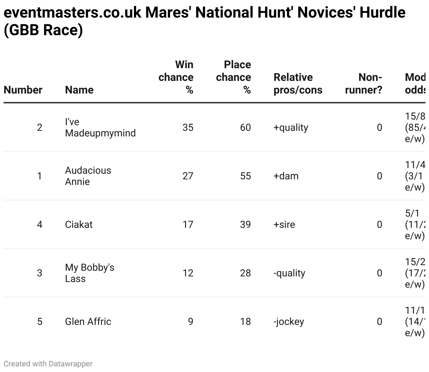The width and height of the screenshot is (429, 372).
Task: Open the Created with Datawrapper link
Action: [x=48, y=364]
